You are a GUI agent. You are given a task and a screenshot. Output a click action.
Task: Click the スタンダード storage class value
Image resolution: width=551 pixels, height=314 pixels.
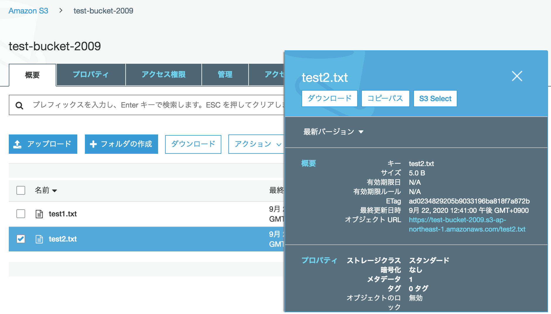pyautogui.click(x=429, y=260)
